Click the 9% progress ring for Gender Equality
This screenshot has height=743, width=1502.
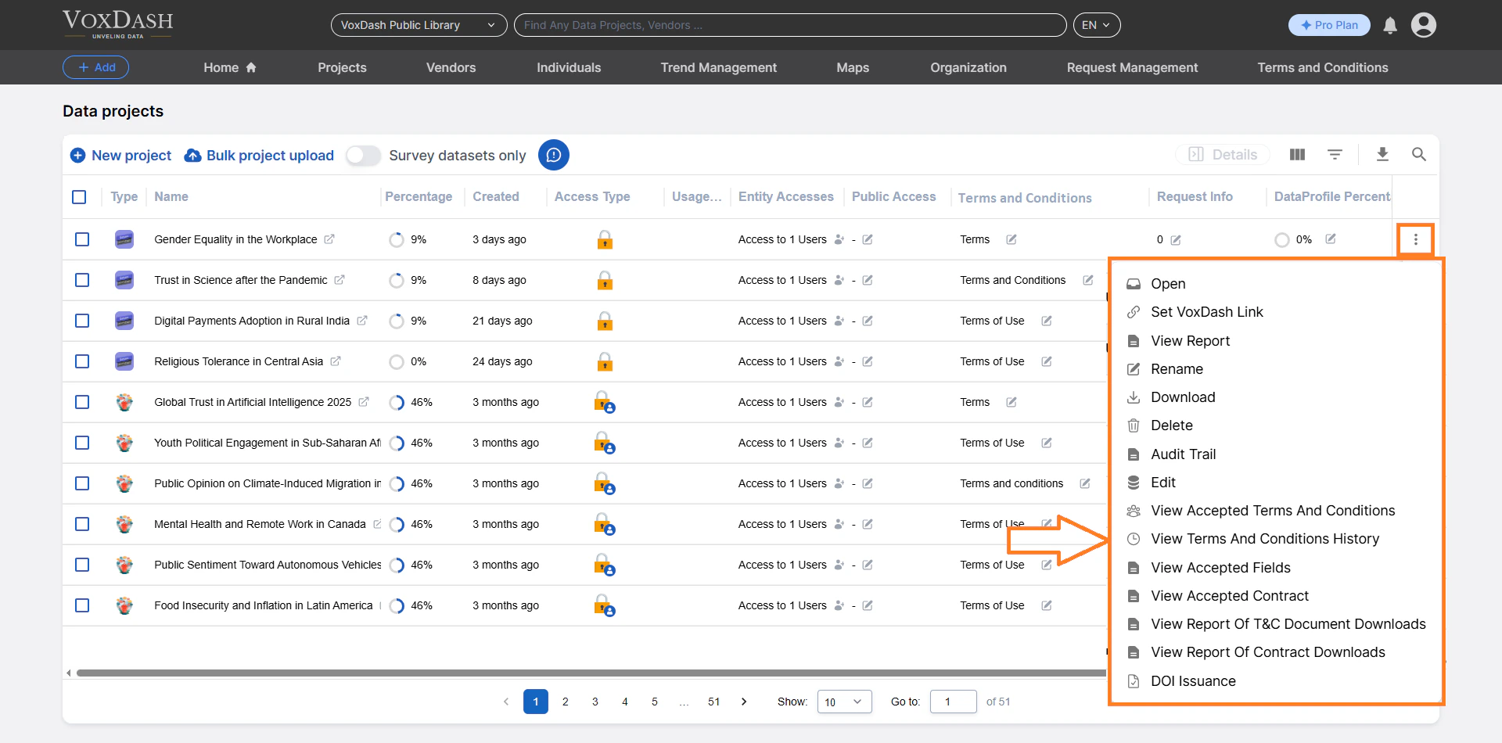coord(397,239)
